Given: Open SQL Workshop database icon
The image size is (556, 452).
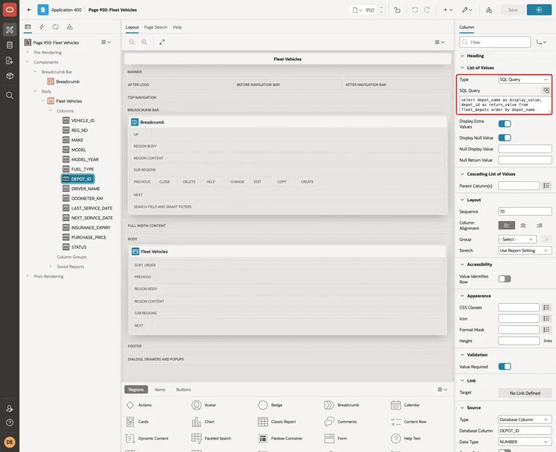Looking at the screenshot, I should coord(10,45).
